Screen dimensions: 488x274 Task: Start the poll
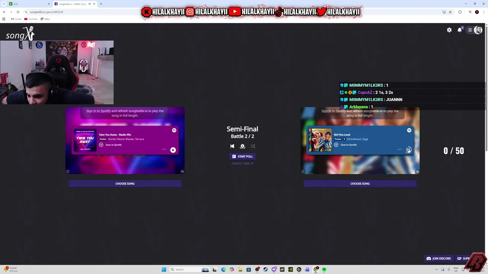[242, 156]
